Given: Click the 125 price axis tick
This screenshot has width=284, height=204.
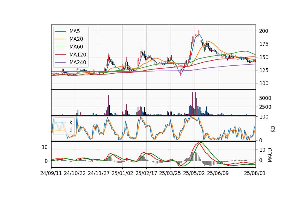Looking at the screenshot, I should tap(264, 70).
